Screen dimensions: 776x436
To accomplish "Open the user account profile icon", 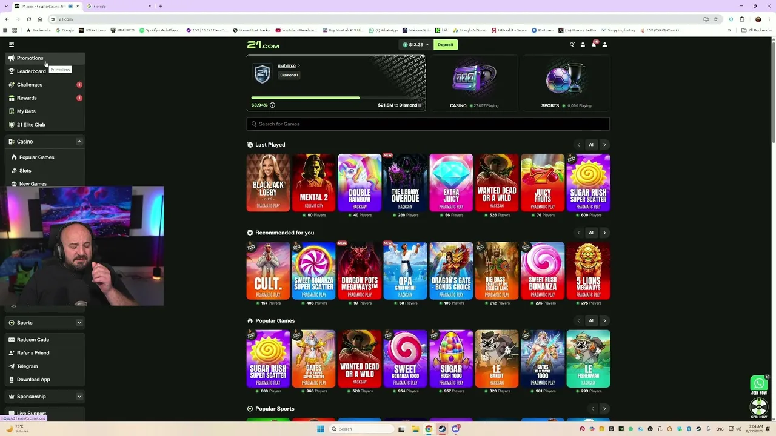I will click(604, 45).
